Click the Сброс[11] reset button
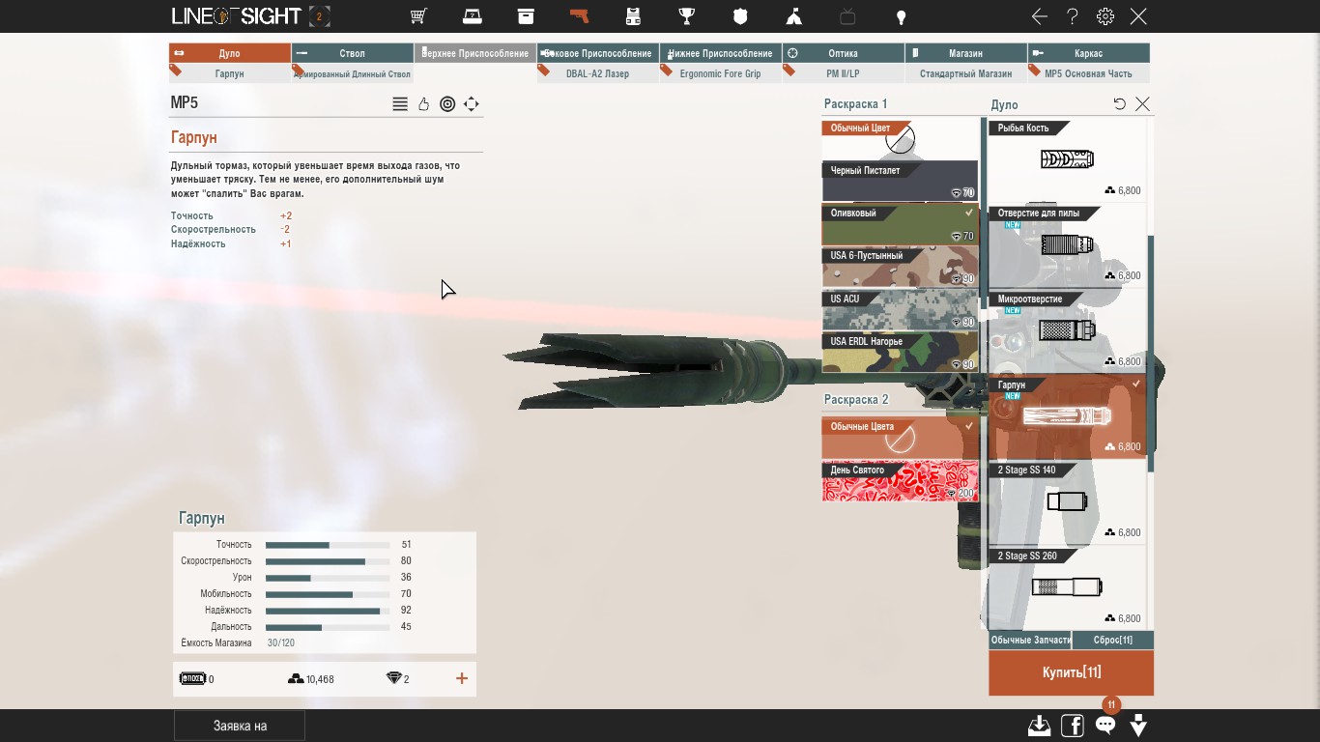Screen dimensions: 1320x742 tap(1113, 641)
